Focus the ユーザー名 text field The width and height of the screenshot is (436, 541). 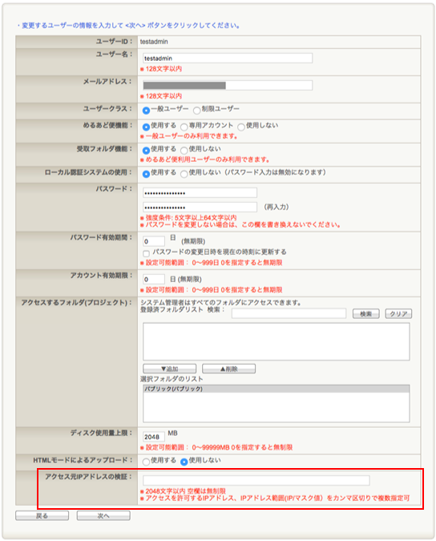tap(228, 58)
